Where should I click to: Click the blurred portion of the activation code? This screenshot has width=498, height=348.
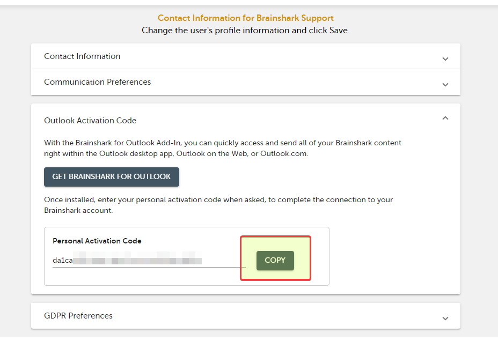tap(137, 258)
